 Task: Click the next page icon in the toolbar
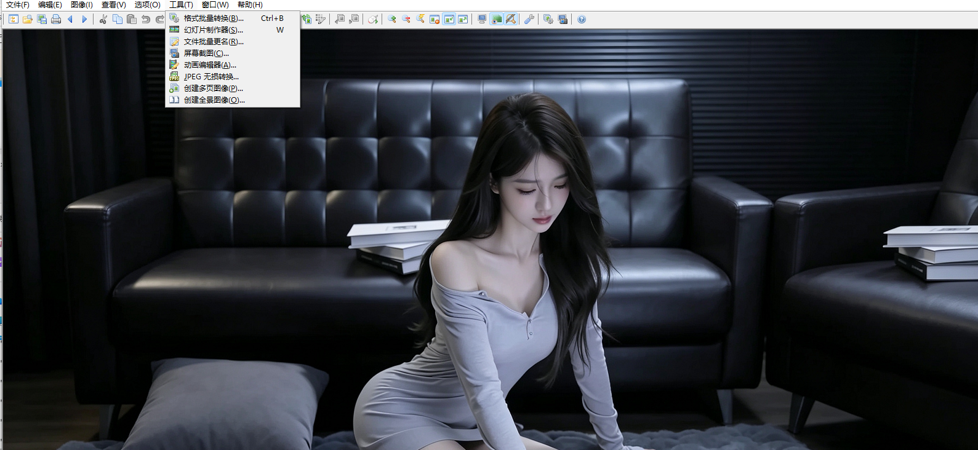[354, 19]
